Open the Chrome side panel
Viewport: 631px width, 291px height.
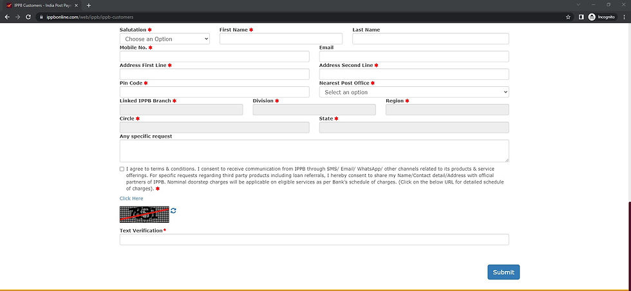click(x=581, y=17)
